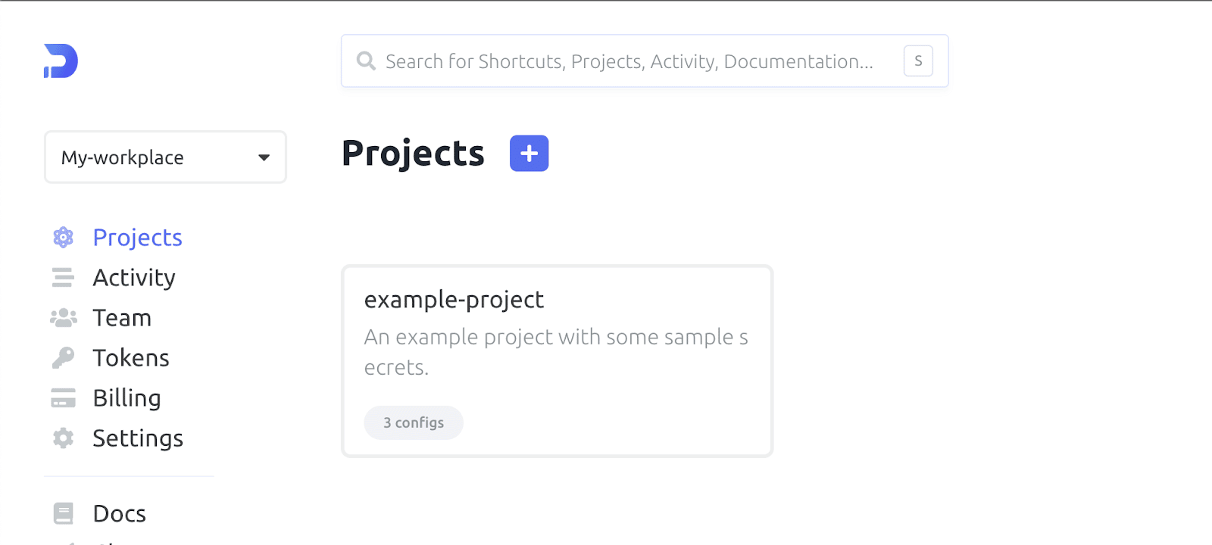This screenshot has height=545, width=1212.
Task: Click the Doppler logo
Action: [x=62, y=62]
